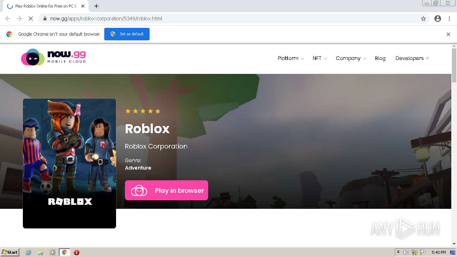This screenshot has width=457, height=257.
Task: Expand the Company menu
Action: (351, 58)
